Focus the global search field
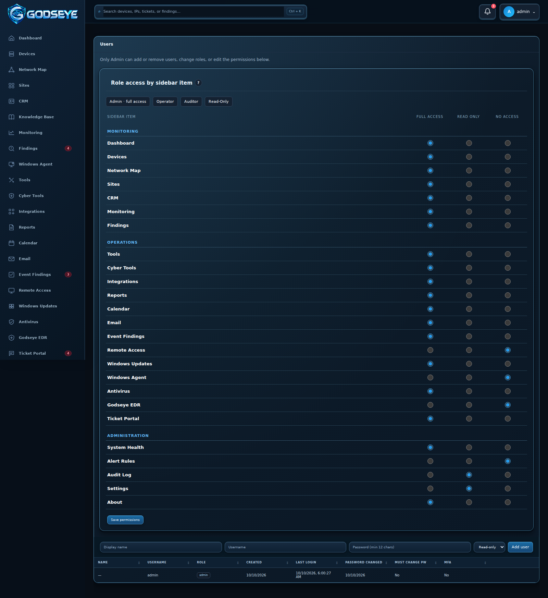The height and width of the screenshot is (598, 548). point(194,12)
